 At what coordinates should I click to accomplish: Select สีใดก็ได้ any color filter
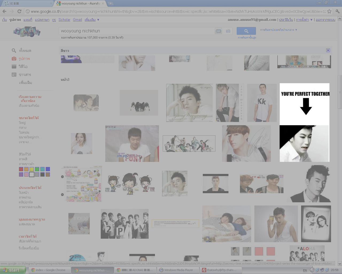point(25,154)
